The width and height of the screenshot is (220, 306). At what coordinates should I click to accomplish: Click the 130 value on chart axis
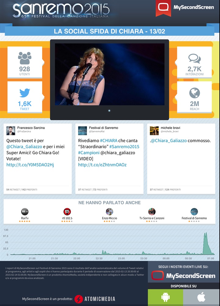(6, 230)
